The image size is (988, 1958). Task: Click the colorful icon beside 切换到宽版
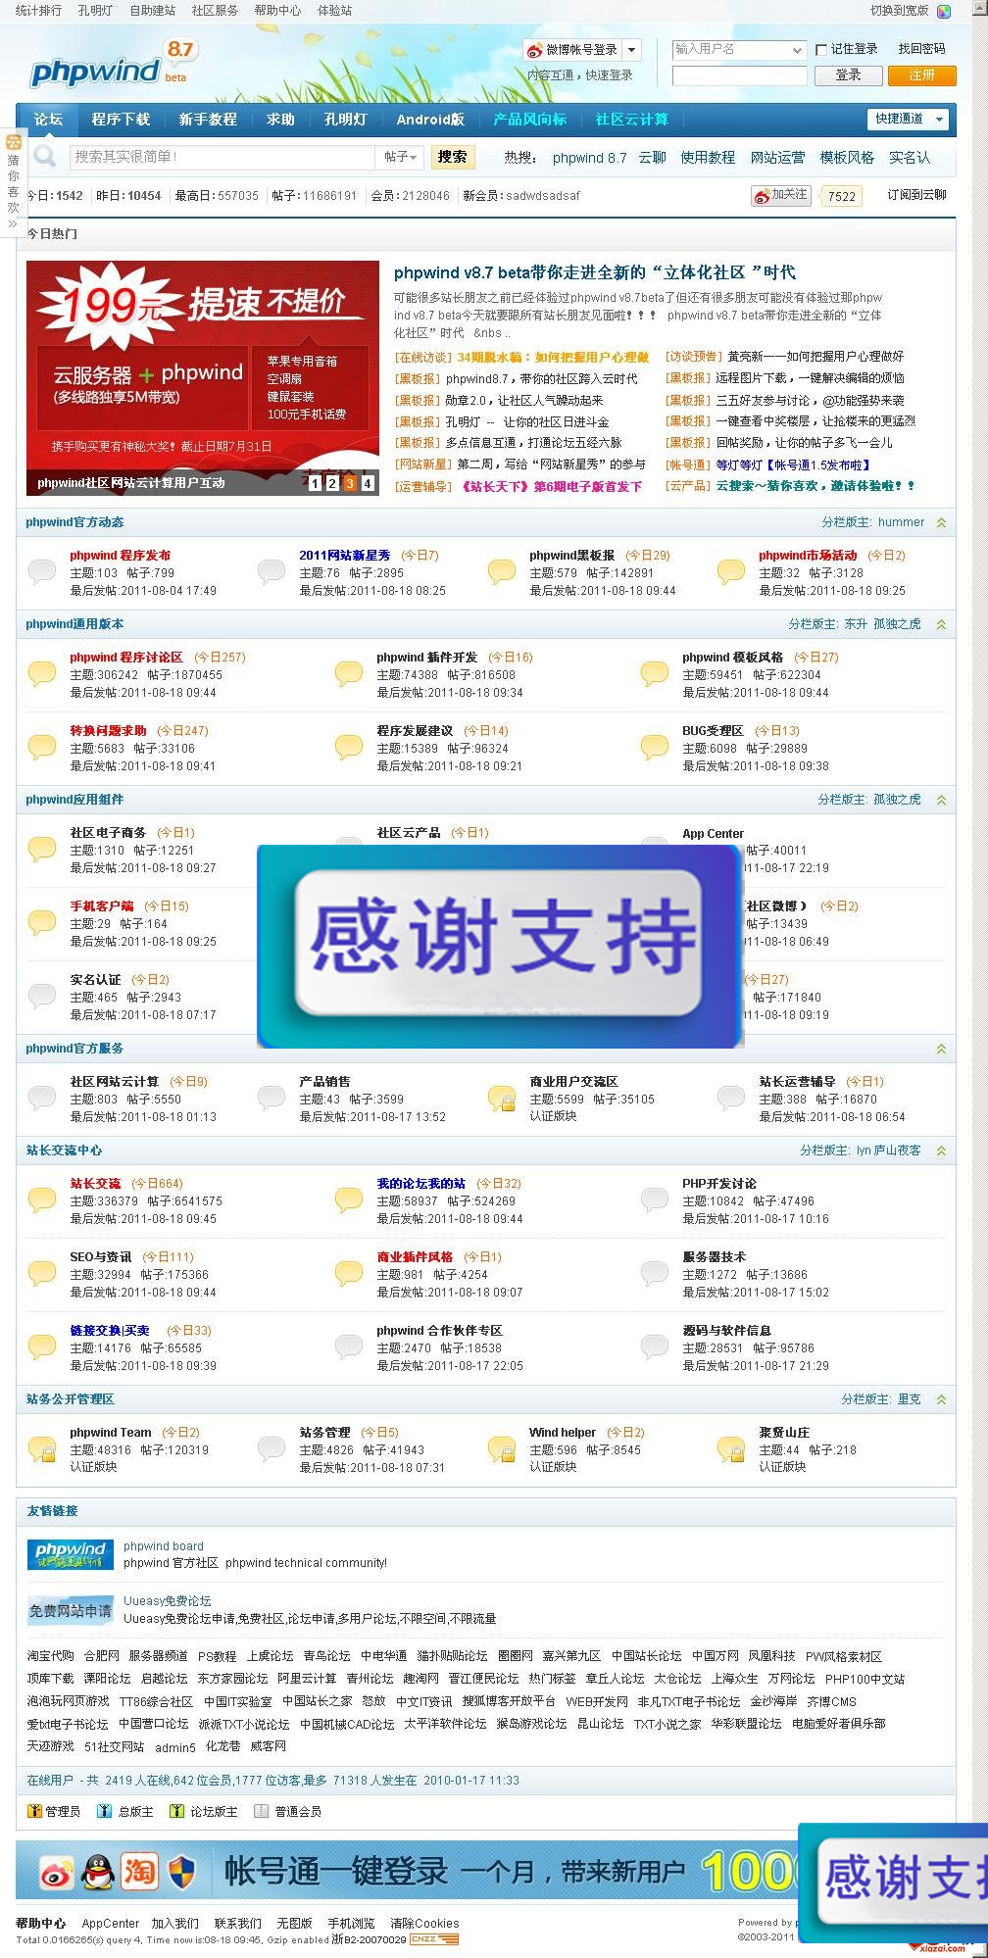click(x=944, y=11)
